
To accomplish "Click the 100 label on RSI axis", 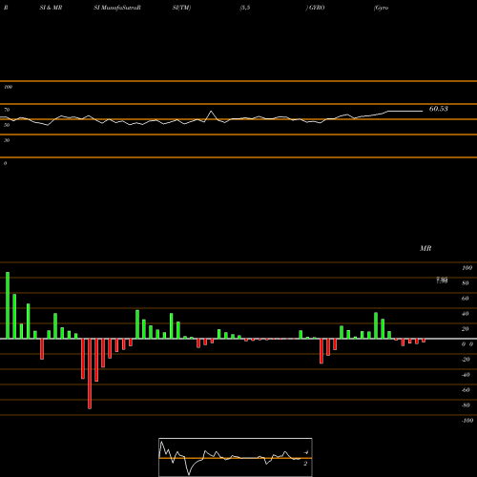I will pyautogui.click(x=8, y=87).
